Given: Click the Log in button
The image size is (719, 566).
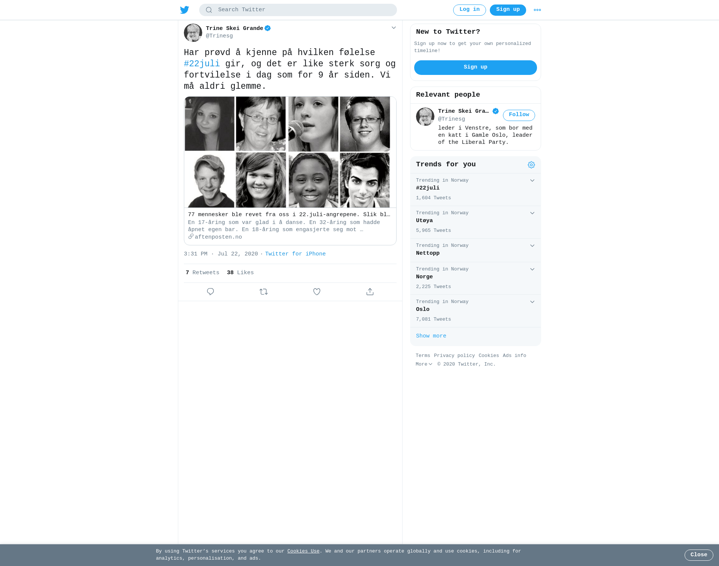Looking at the screenshot, I should (x=470, y=10).
